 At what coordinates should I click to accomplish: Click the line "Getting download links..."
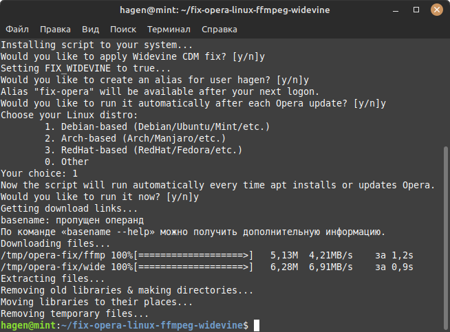click(69, 208)
